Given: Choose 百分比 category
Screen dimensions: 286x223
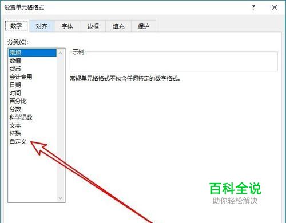Looking at the screenshot, I should click(x=33, y=101).
